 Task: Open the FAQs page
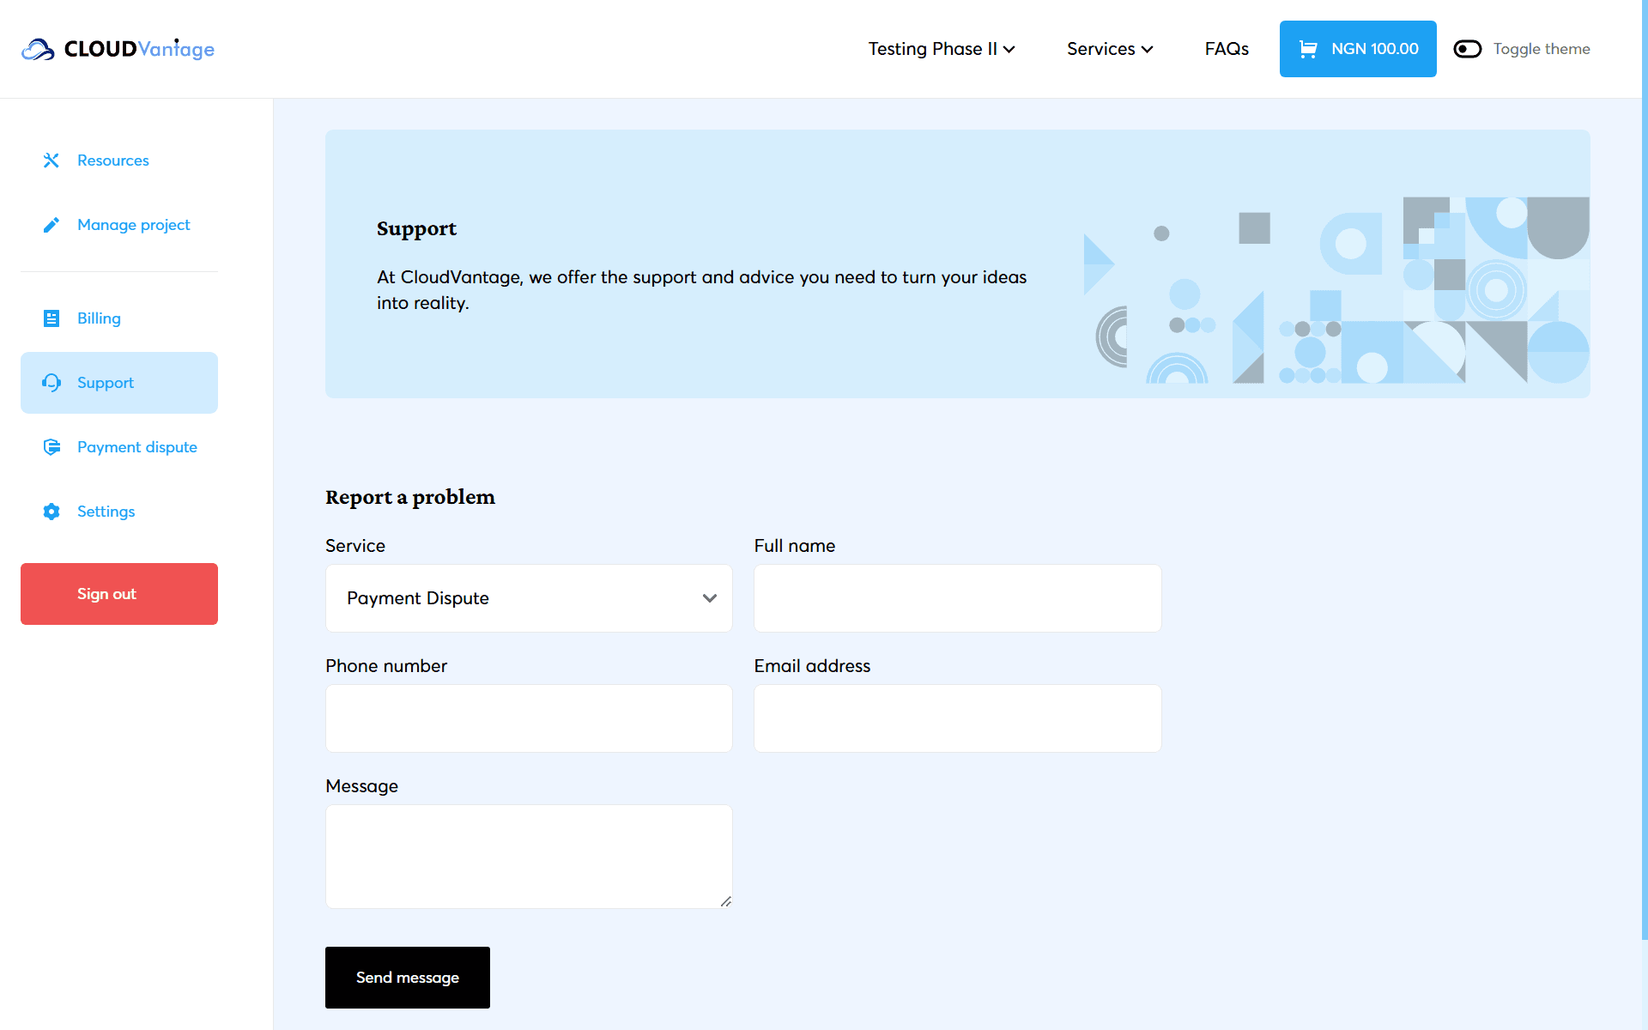tap(1227, 49)
